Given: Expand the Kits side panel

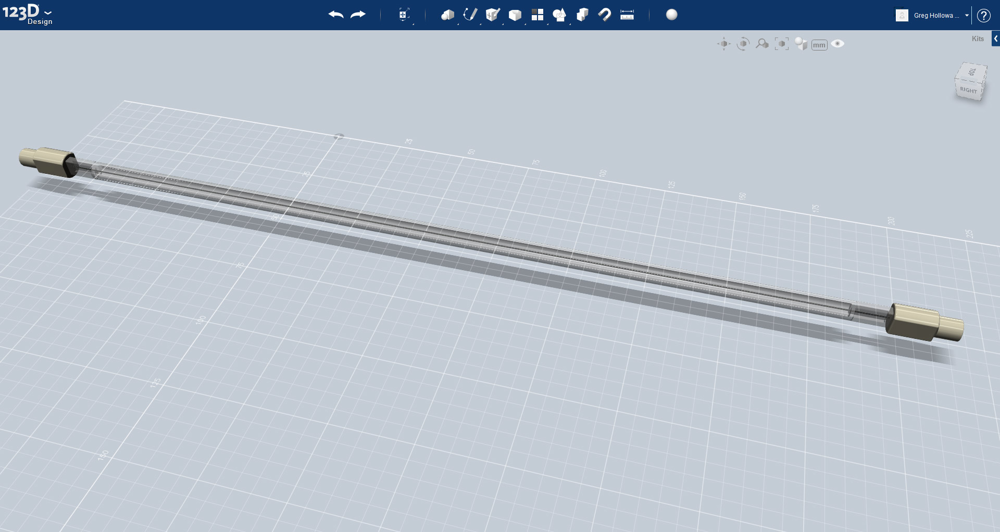Looking at the screenshot, I should click(x=996, y=39).
